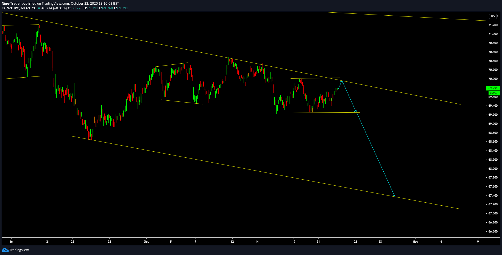Click the 68.800 price axis label
The height and width of the screenshot is (255, 502).
[493, 133]
